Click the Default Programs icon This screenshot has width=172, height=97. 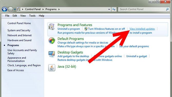tap(52, 40)
